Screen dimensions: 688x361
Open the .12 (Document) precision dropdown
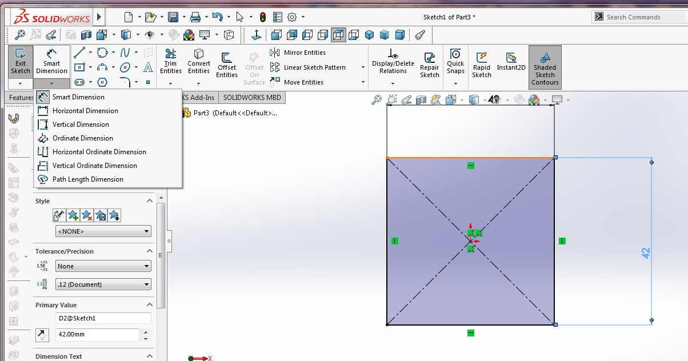point(103,284)
